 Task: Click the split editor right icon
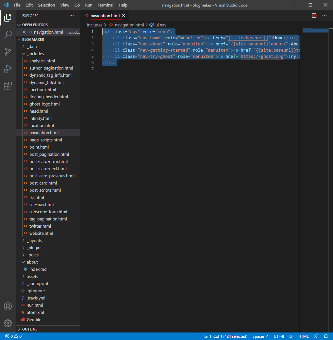pos(314,16)
